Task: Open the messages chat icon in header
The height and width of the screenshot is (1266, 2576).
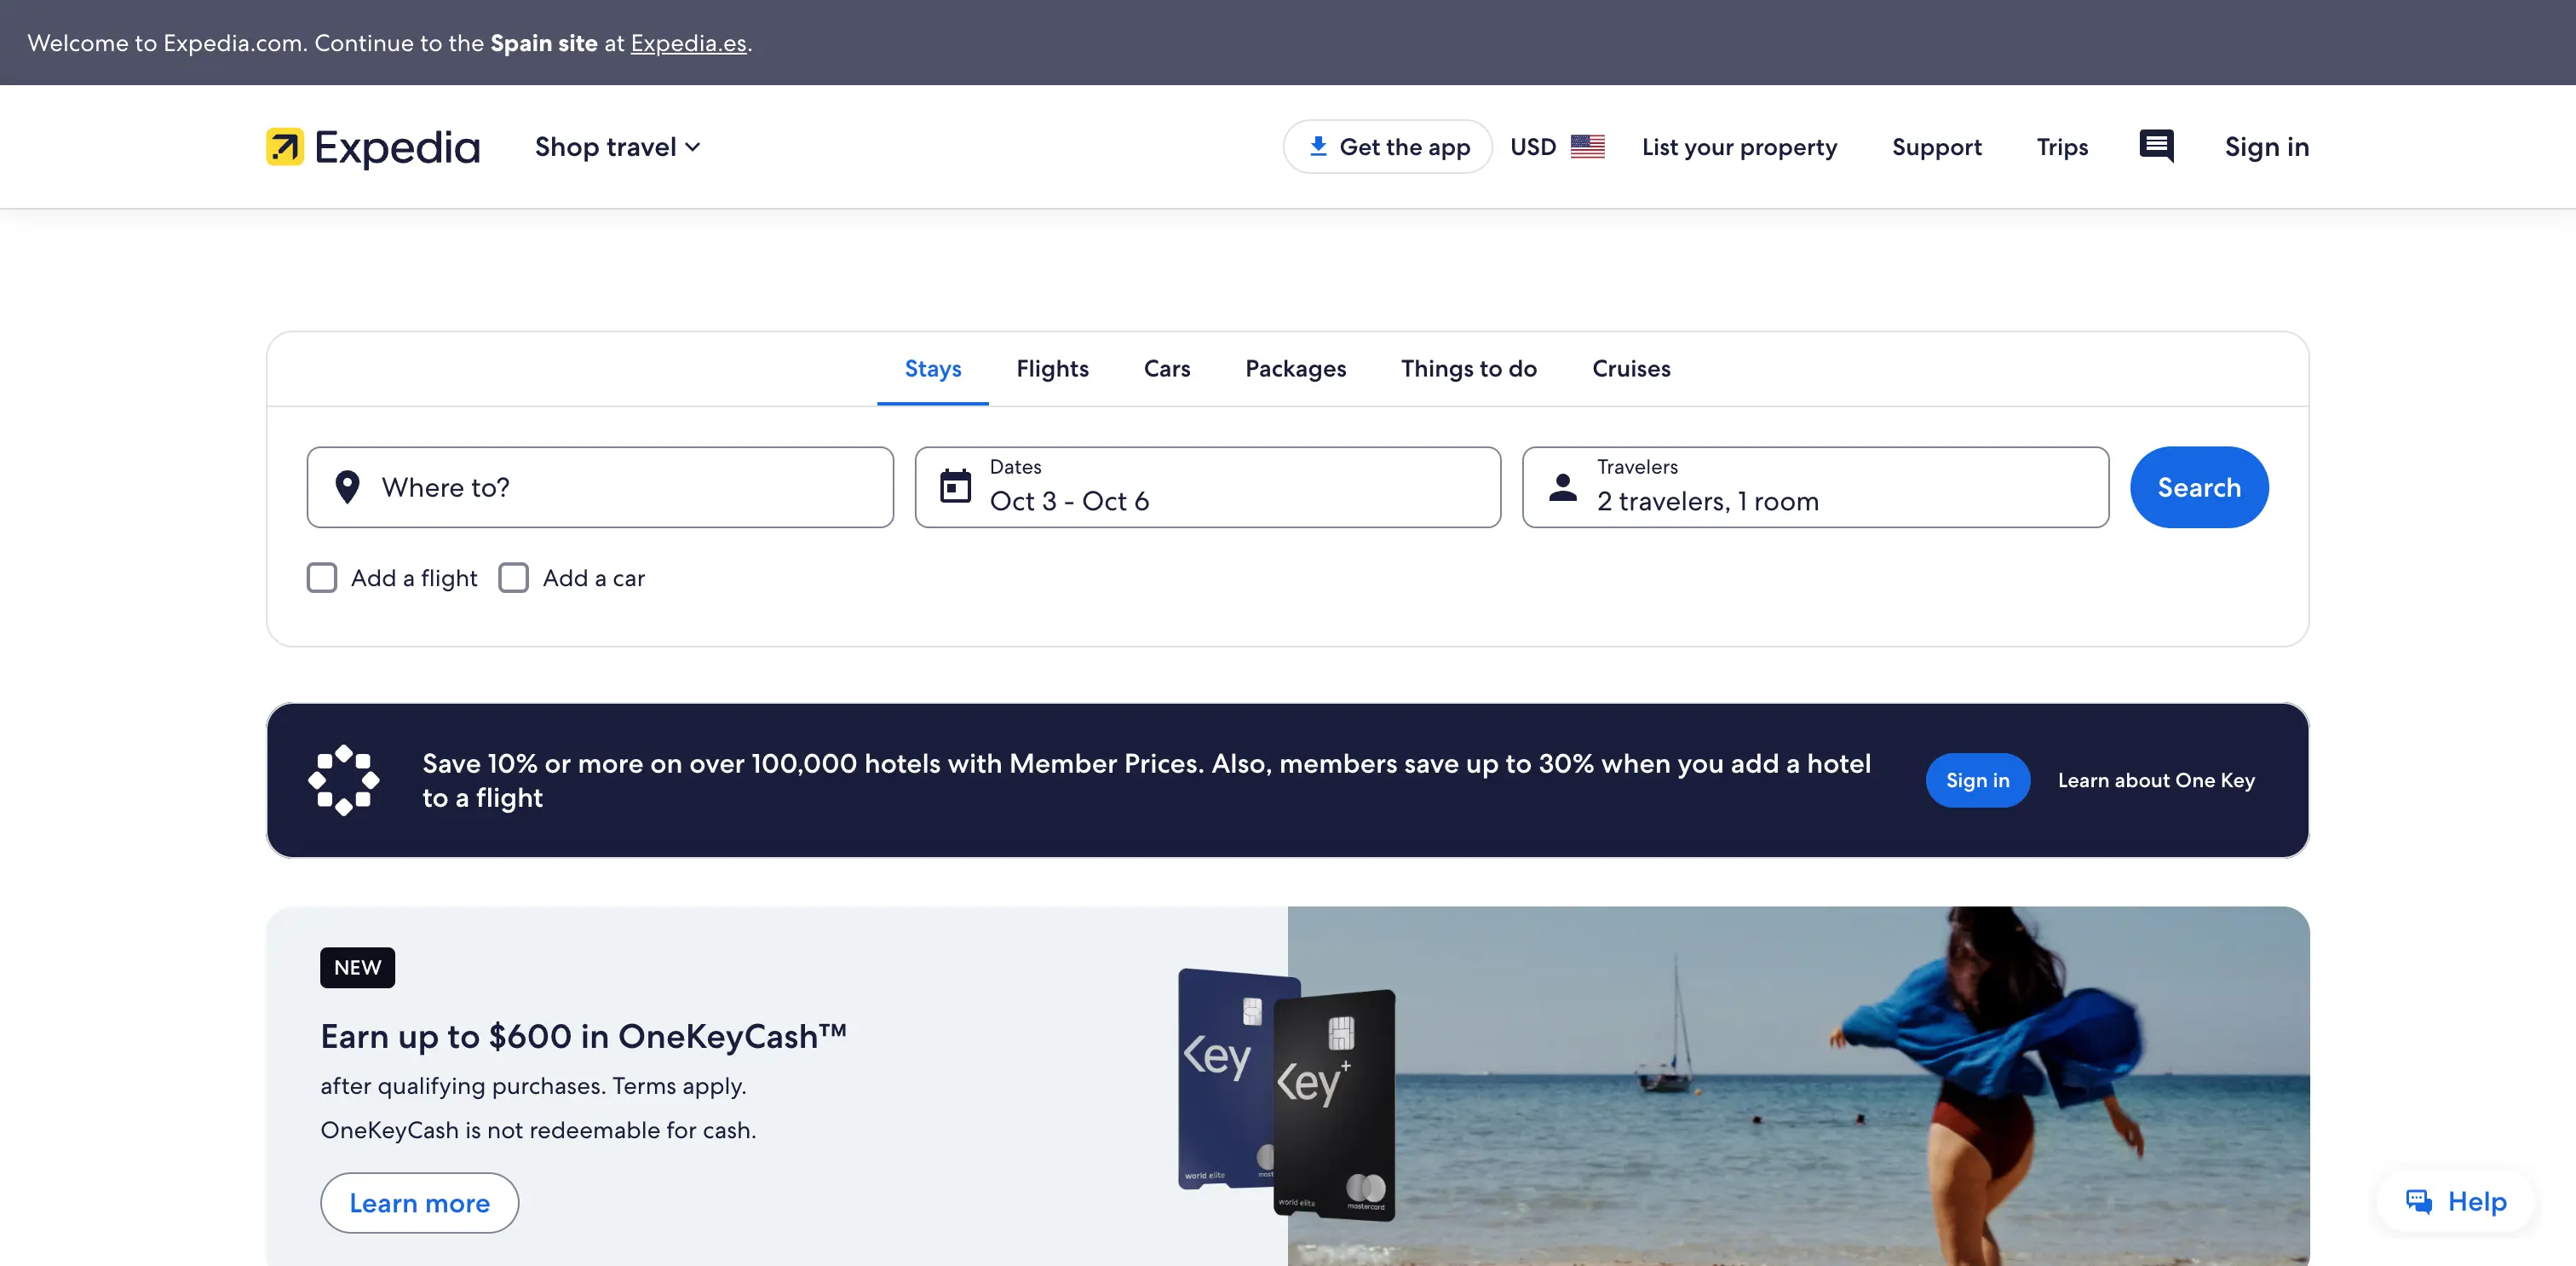Action: pyautogui.click(x=2156, y=146)
